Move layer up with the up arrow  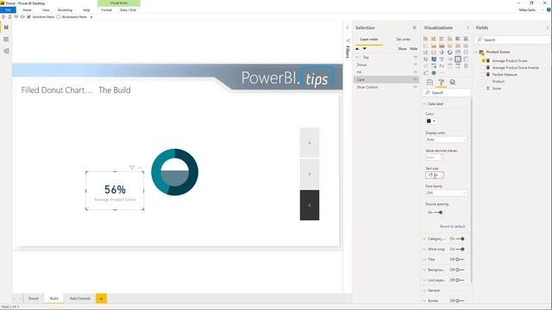[x=357, y=49]
